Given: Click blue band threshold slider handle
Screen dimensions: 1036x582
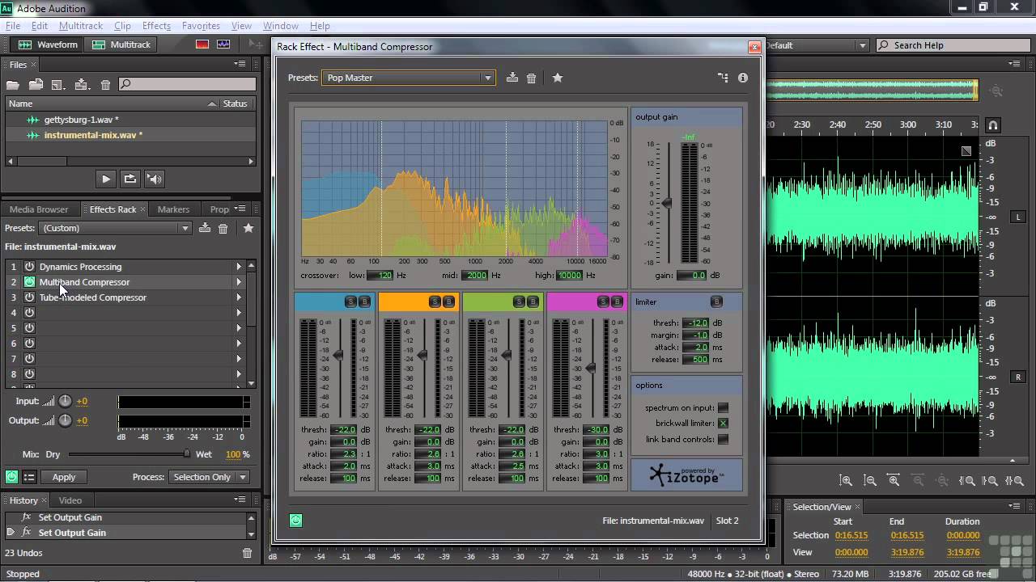Looking at the screenshot, I should [x=338, y=356].
